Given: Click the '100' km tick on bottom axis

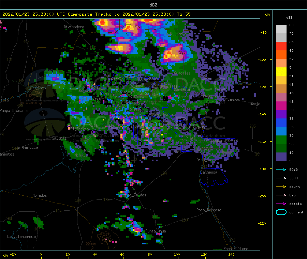Looking at the screenshot, I should point(177,254).
